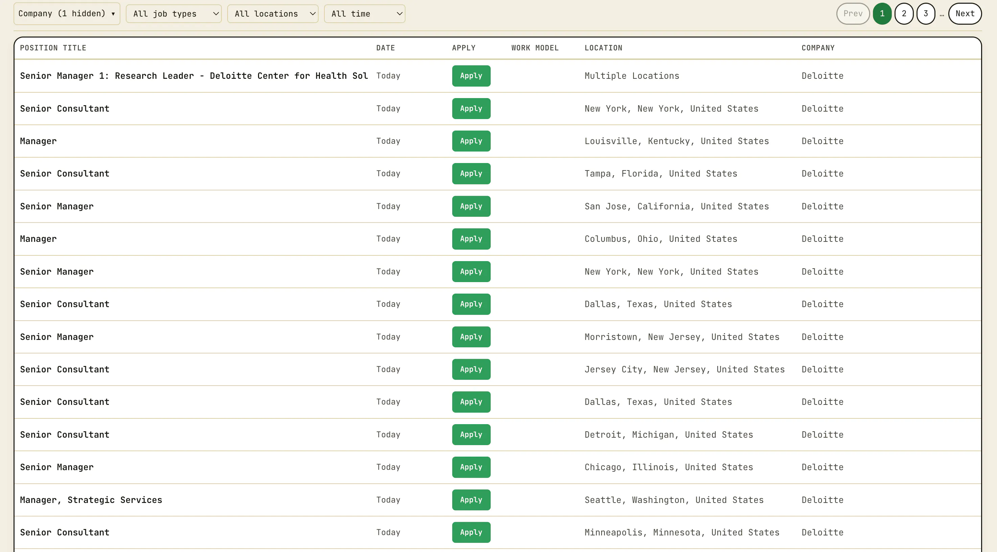Apply to Manager in Columbus, Ohio

pyautogui.click(x=471, y=239)
